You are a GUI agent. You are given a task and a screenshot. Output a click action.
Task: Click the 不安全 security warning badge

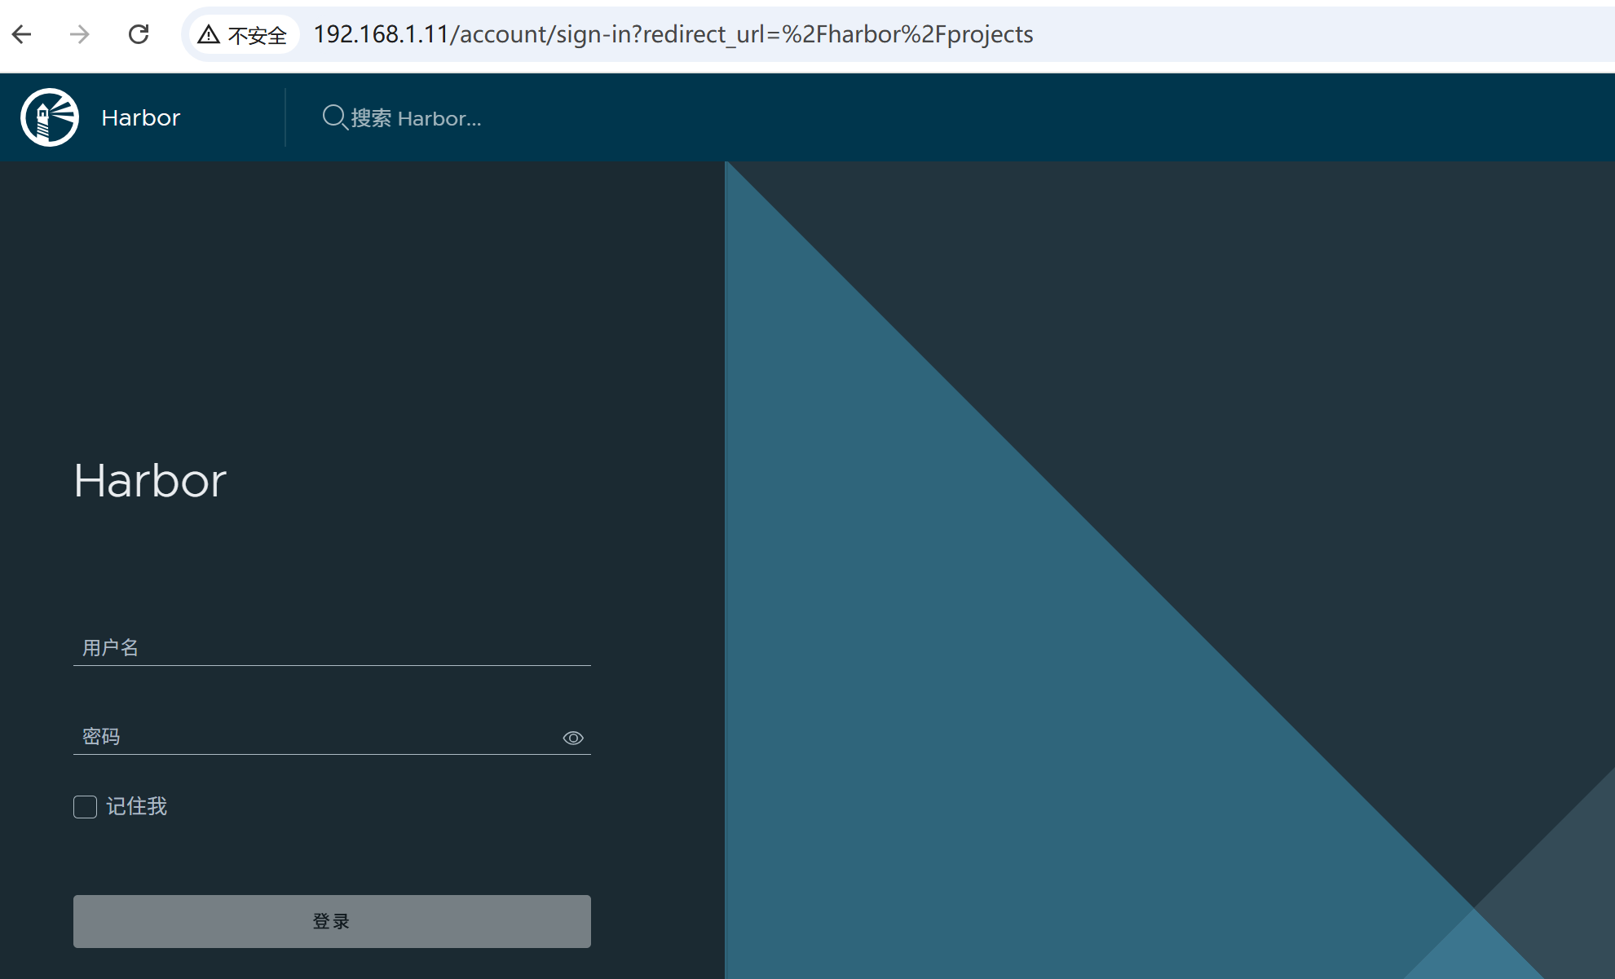243,34
